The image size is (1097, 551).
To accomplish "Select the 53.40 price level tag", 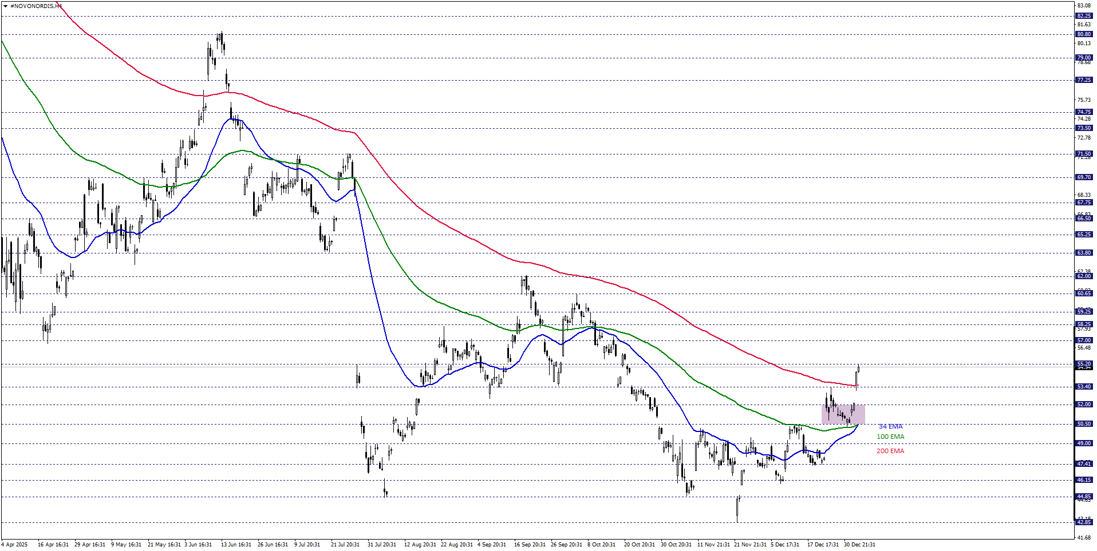I will pyautogui.click(x=1084, y=387).
